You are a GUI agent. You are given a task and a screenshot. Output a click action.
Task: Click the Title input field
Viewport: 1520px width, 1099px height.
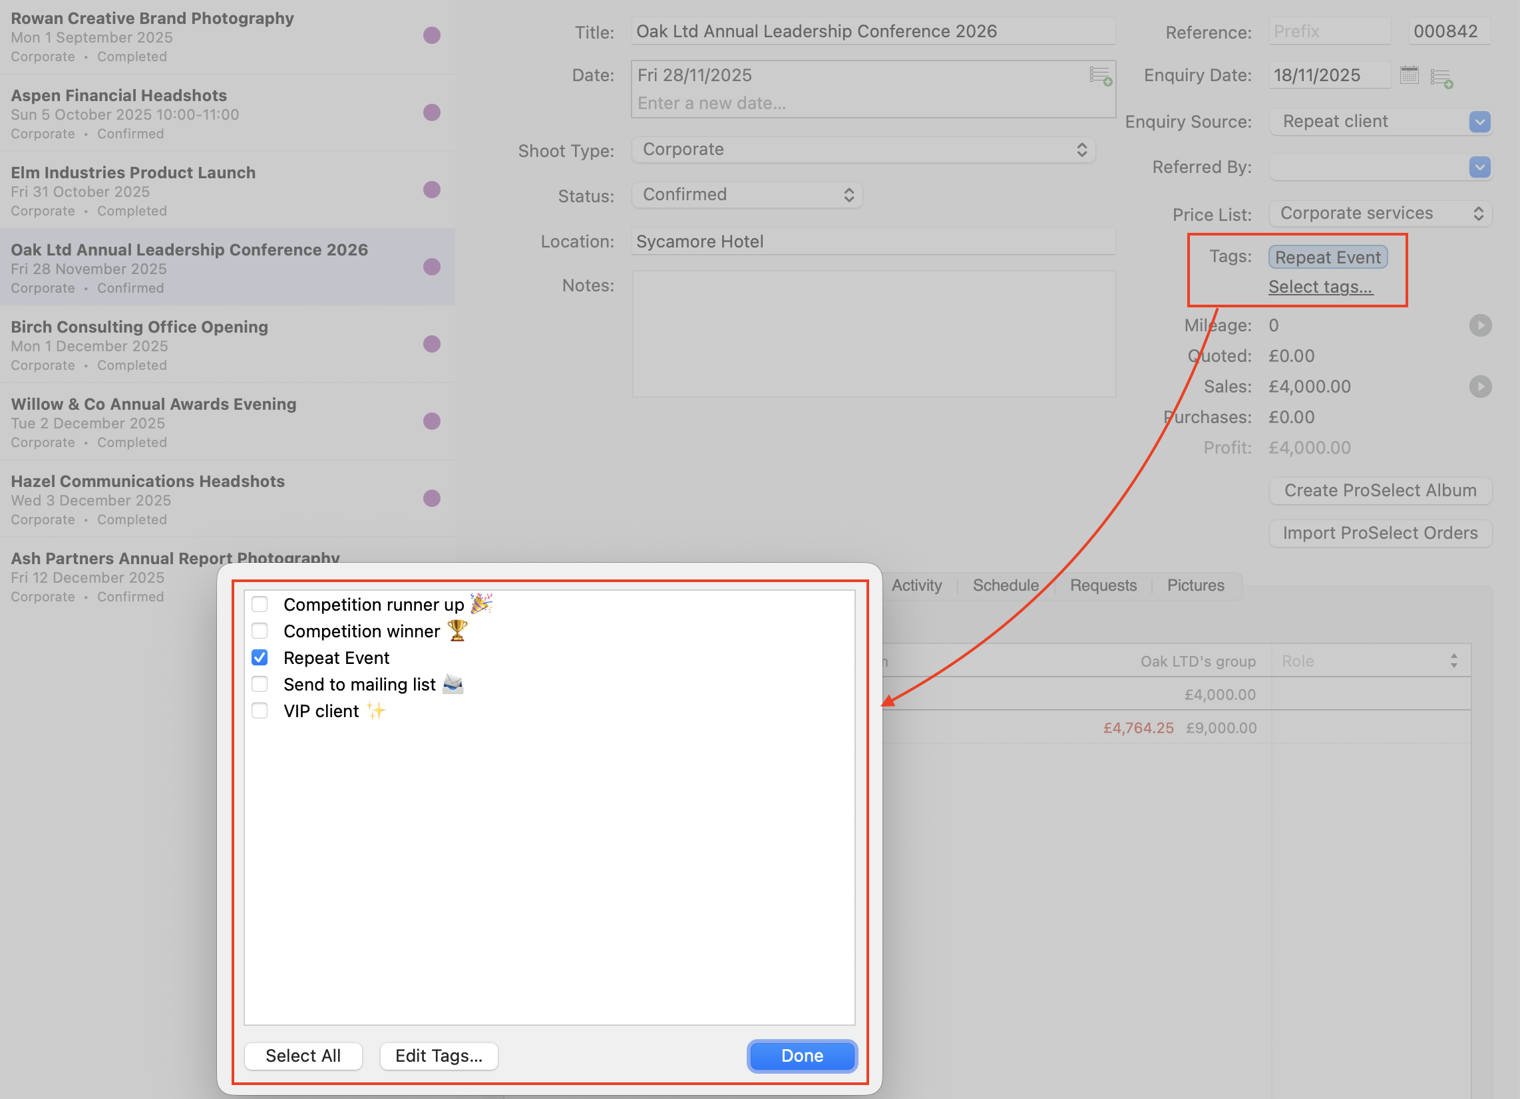click(872, 31)
